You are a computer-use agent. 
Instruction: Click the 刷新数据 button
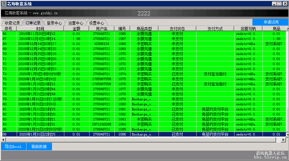click(x=39, y=147)
